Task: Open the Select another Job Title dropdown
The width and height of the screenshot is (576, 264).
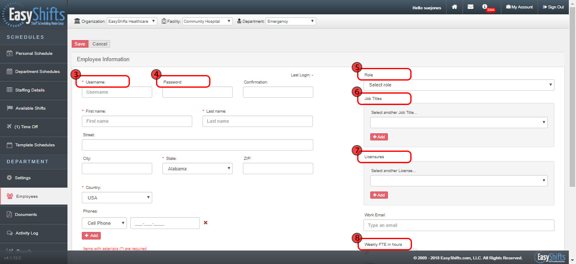Action: point(459,123)
